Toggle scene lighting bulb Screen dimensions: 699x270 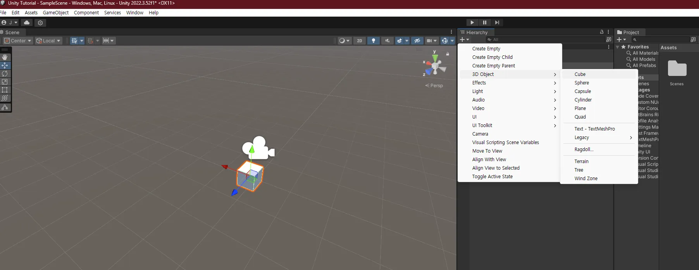pos(374,41)
